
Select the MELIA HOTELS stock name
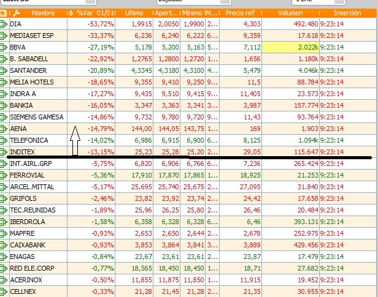[32, 82]
